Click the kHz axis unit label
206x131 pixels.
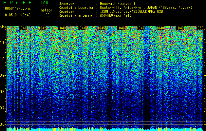pyautogui.click(x=3, y=27)
